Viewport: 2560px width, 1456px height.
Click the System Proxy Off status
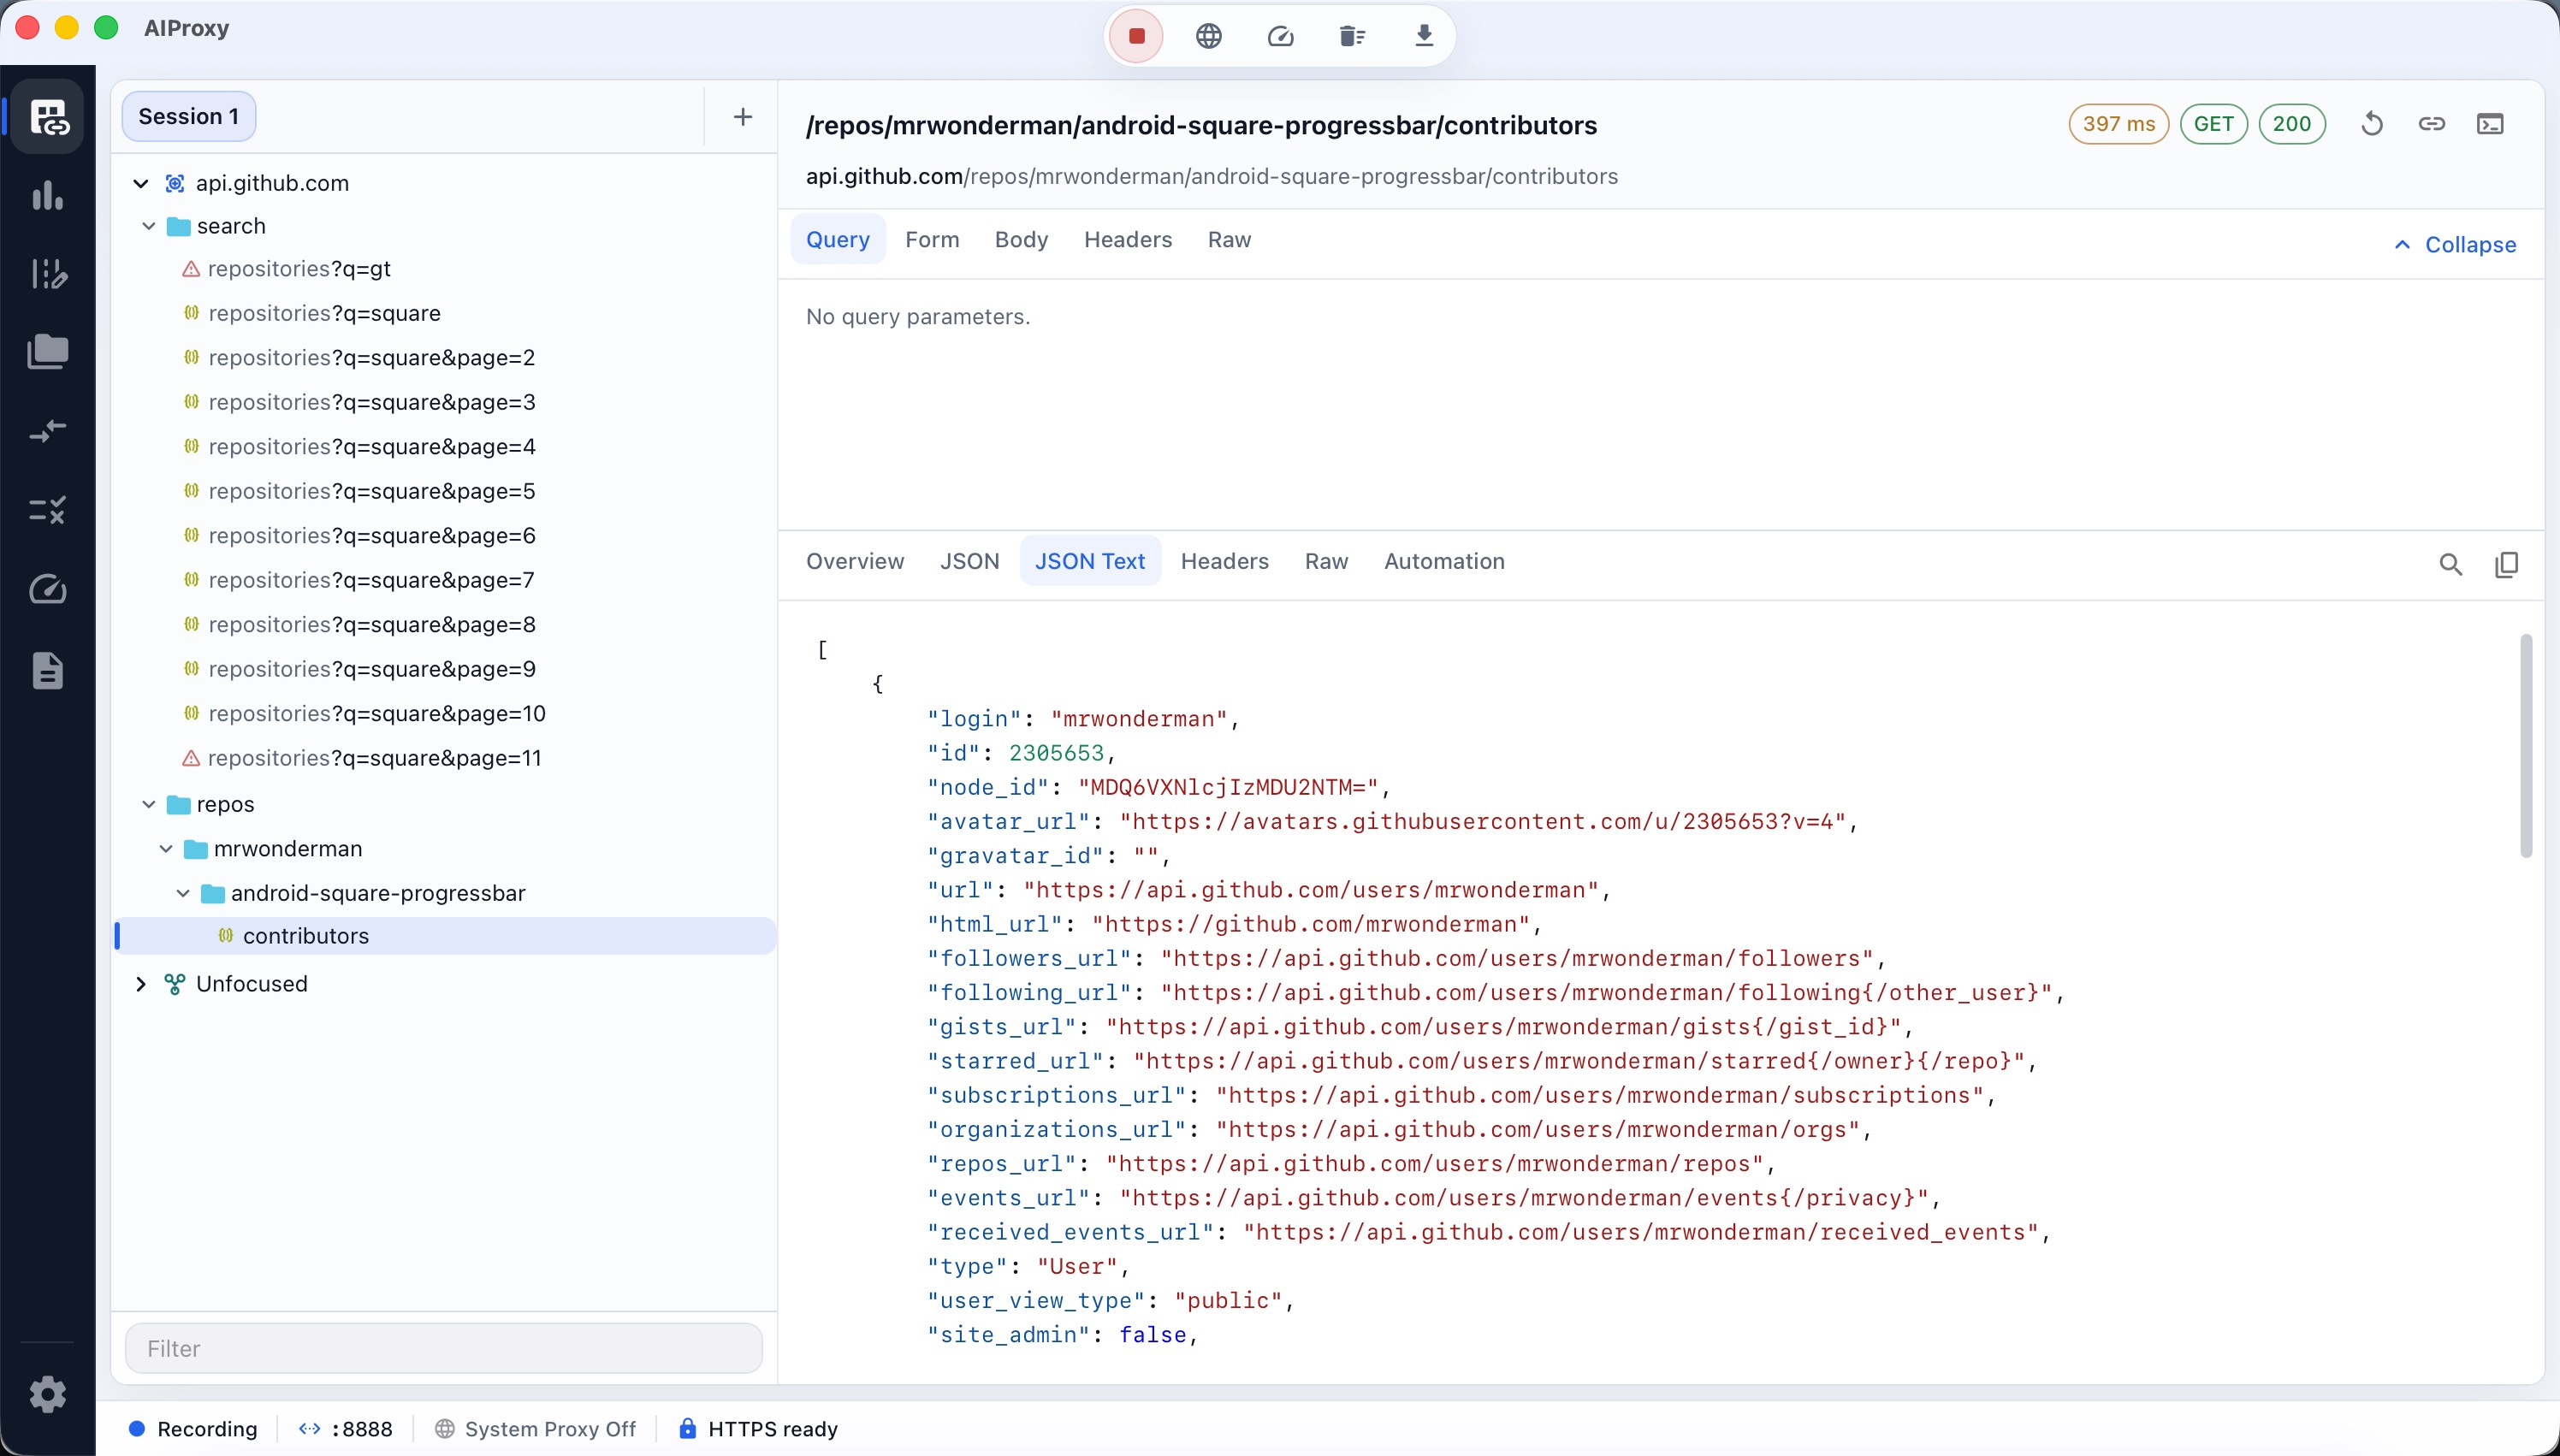point(536,1429)
